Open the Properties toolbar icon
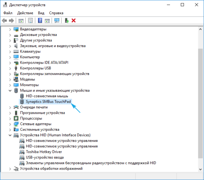This screenshot has height=180, width=204. 30,20
